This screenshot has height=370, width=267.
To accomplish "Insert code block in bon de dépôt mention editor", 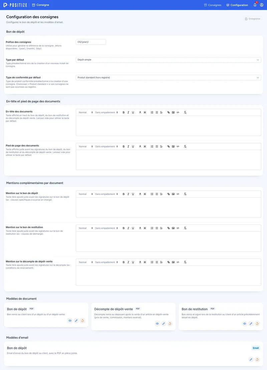I will coord(178,194).
